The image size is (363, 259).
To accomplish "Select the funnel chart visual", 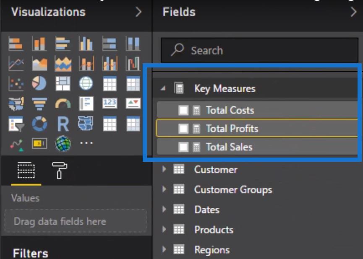I will click(x=39, y=104).
